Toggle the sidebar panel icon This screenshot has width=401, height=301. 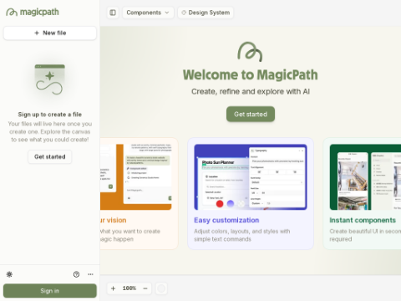113,13
